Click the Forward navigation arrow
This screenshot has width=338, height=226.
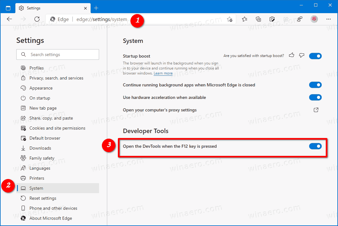coord(23,19)
